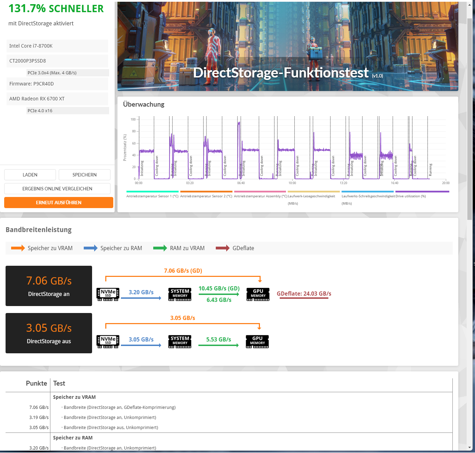Click the Punkte column header
The image size is (475, 453).
click(36, 383)
